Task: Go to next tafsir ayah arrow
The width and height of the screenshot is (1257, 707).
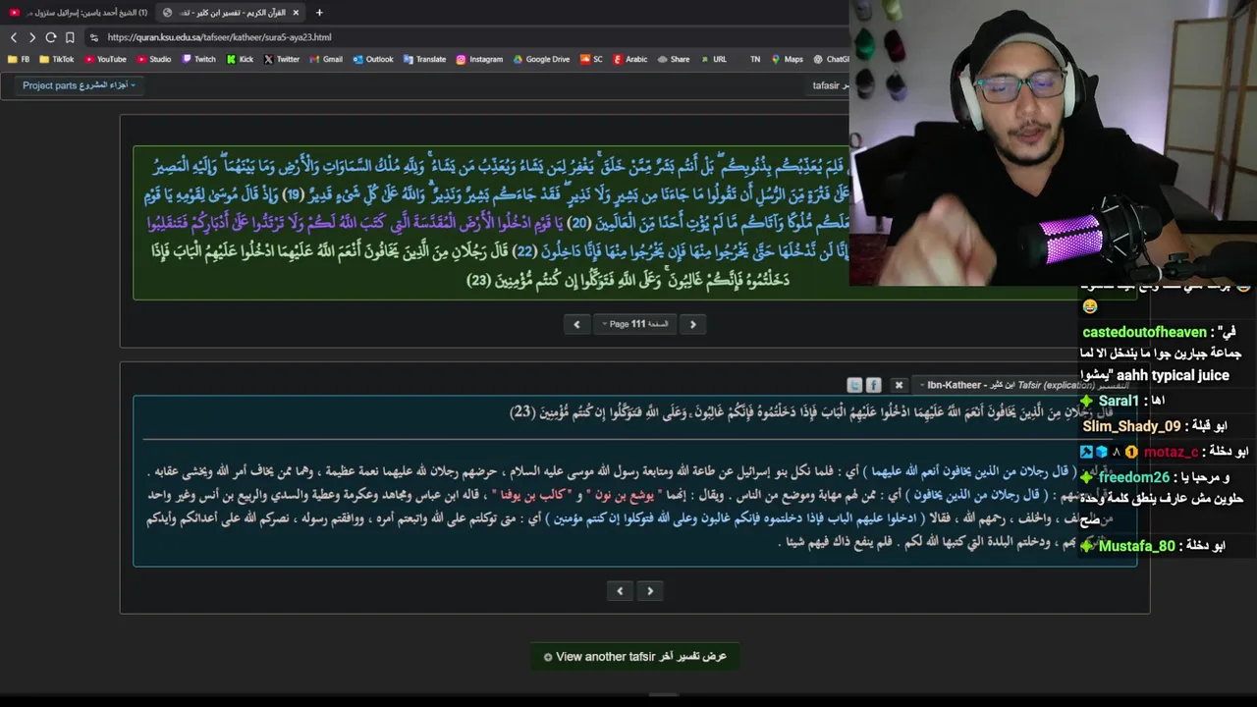Action: pos(650,591)
